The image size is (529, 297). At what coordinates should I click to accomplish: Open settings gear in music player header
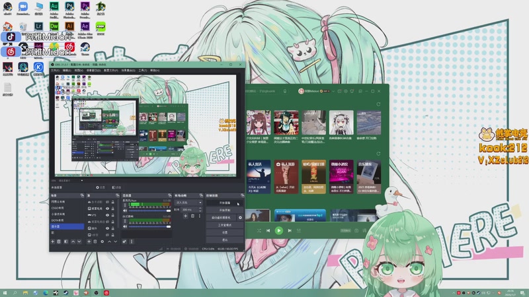click(x=345, y=91)
